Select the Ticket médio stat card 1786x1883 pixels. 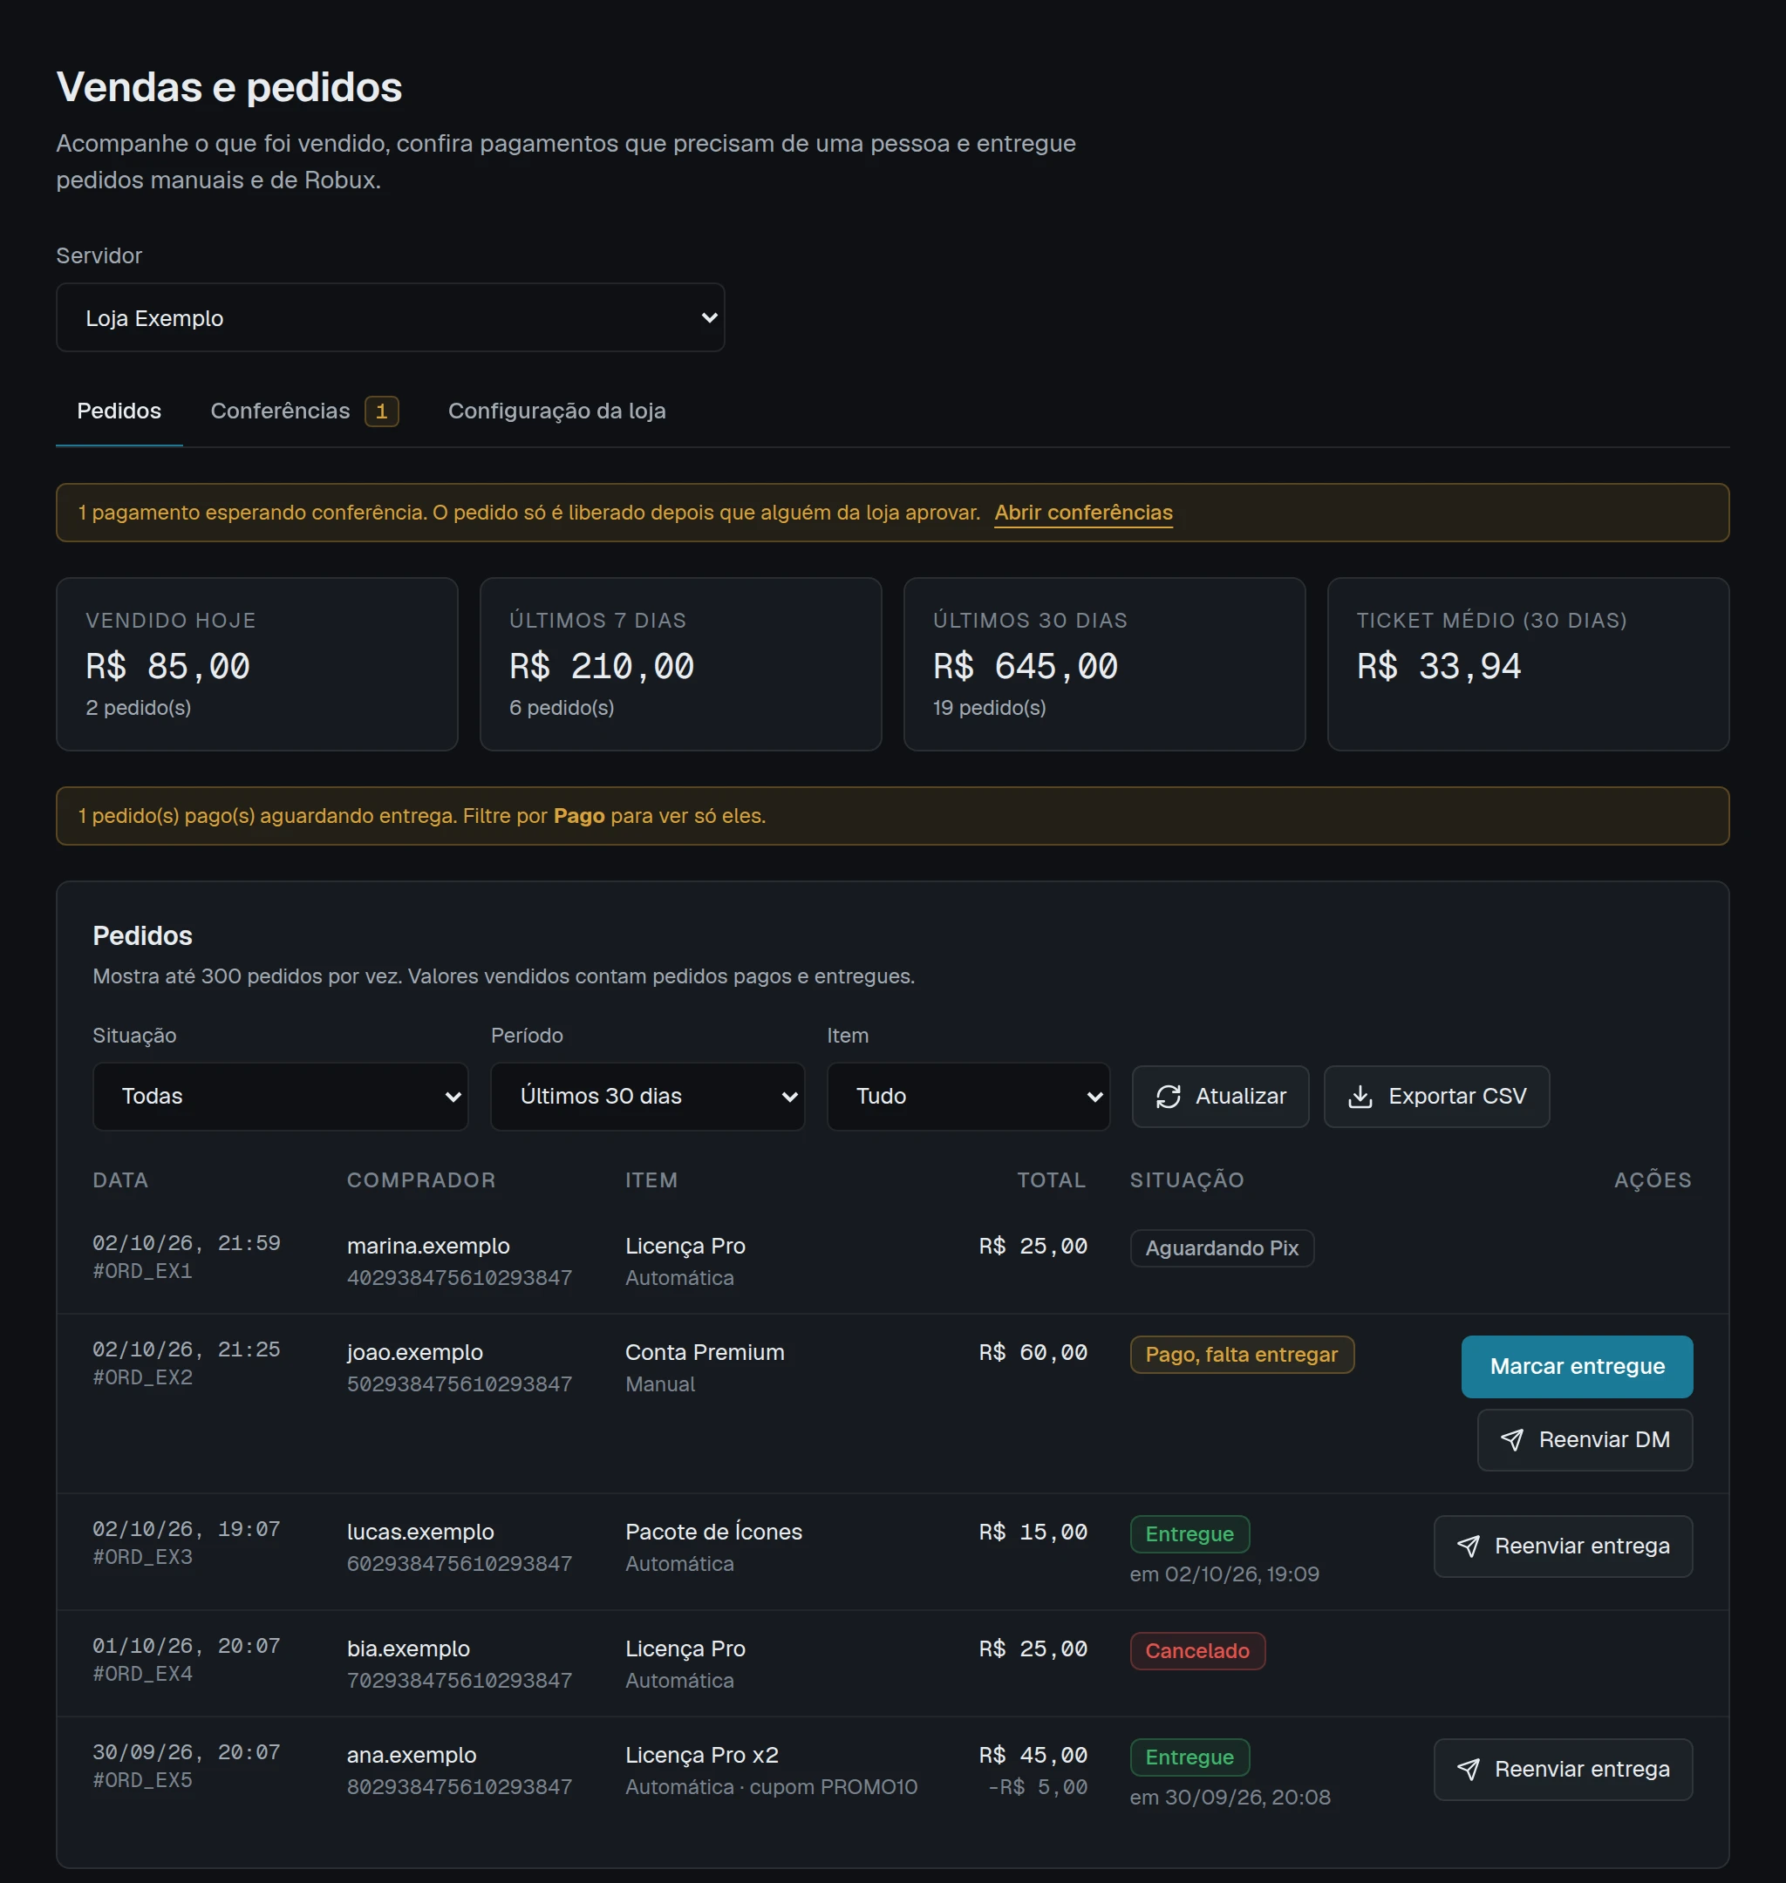(1528, 664)
